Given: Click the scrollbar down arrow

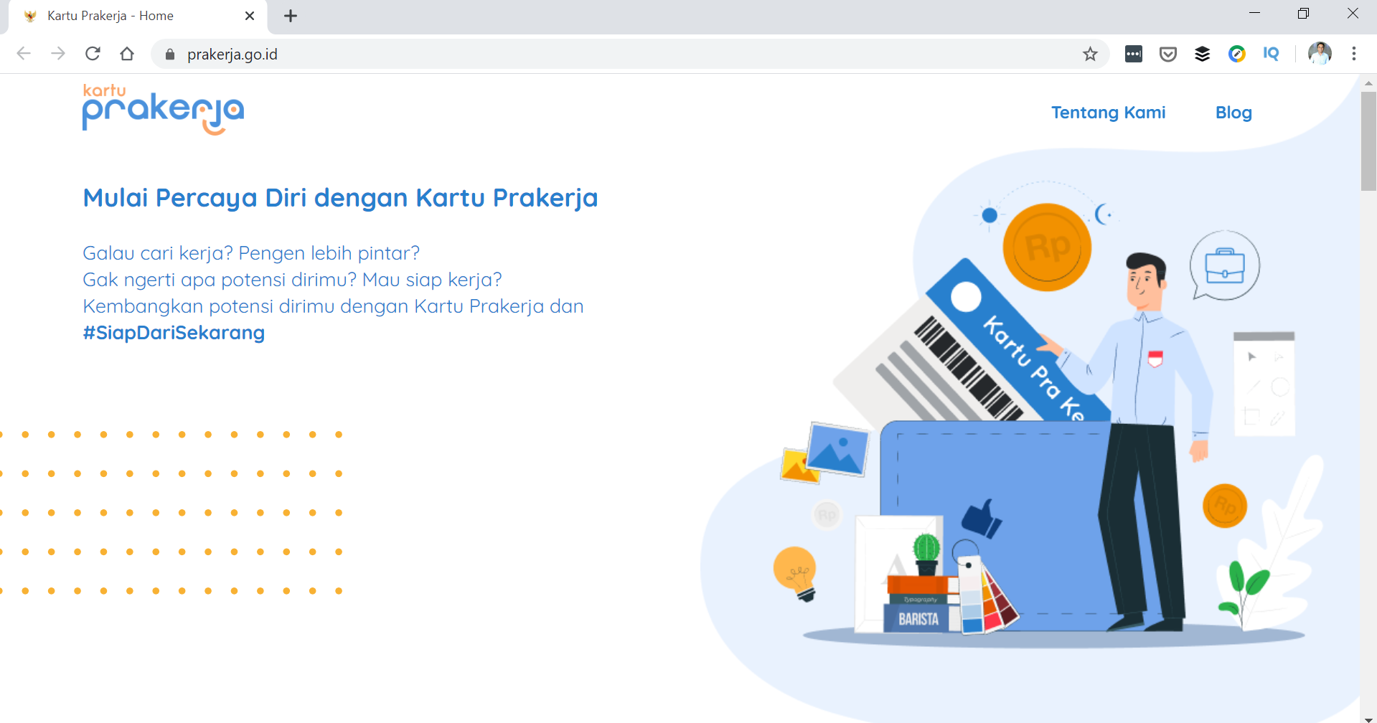Looking at the screenshot, I should pyautogui.click(x=1368, y=718).
